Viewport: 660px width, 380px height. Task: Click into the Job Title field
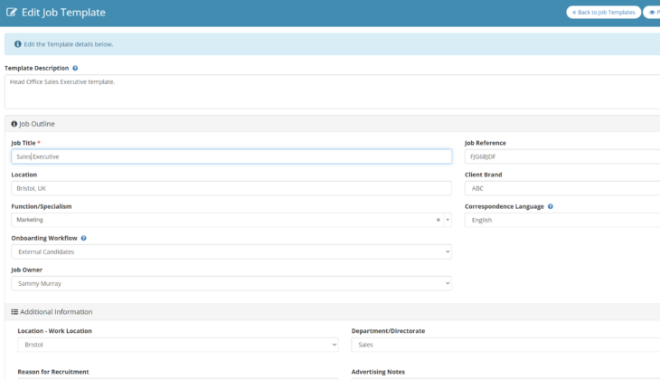pyautogui.click(x=231, y=157)
